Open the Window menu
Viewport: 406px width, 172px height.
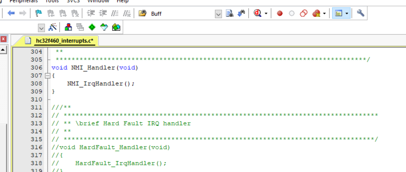coord(99,1)
